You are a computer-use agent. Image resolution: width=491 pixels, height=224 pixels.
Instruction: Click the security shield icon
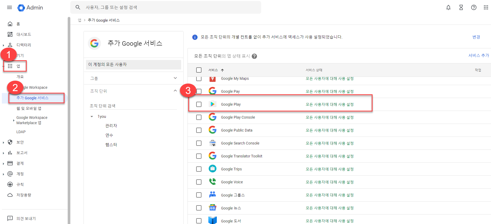pos(10,142)
